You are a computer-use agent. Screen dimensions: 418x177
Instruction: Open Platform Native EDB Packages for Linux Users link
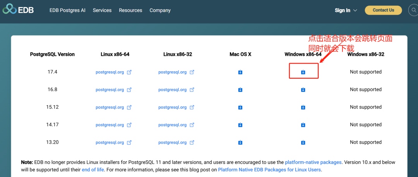tap(269, 170)
